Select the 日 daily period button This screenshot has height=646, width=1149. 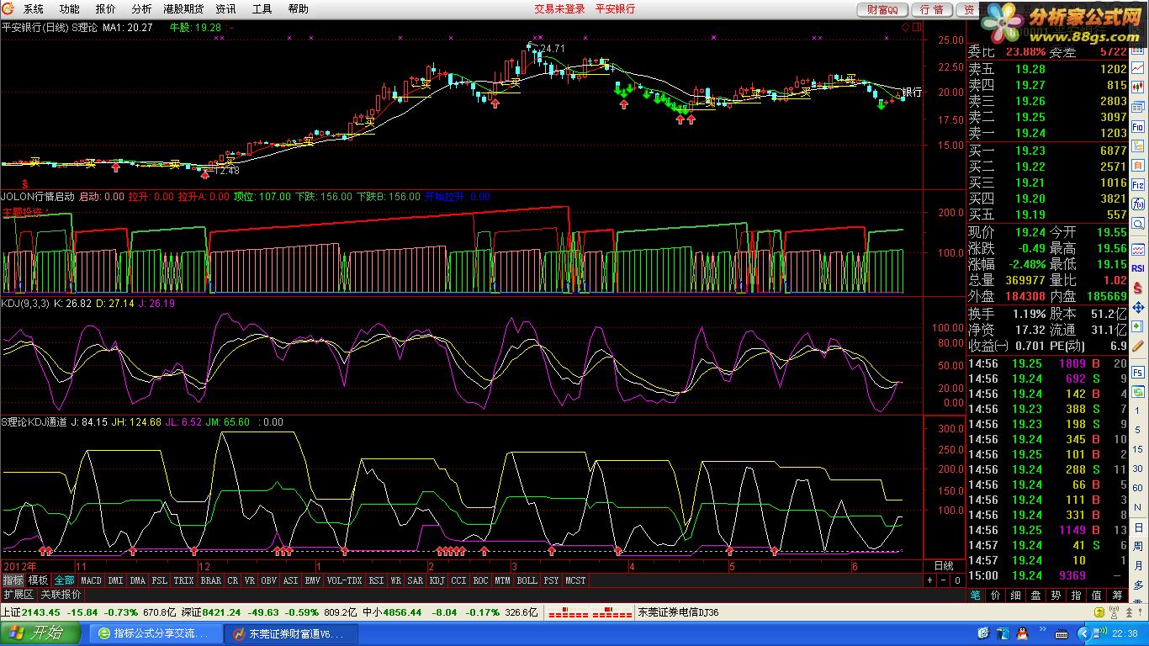pos(1138,527)
